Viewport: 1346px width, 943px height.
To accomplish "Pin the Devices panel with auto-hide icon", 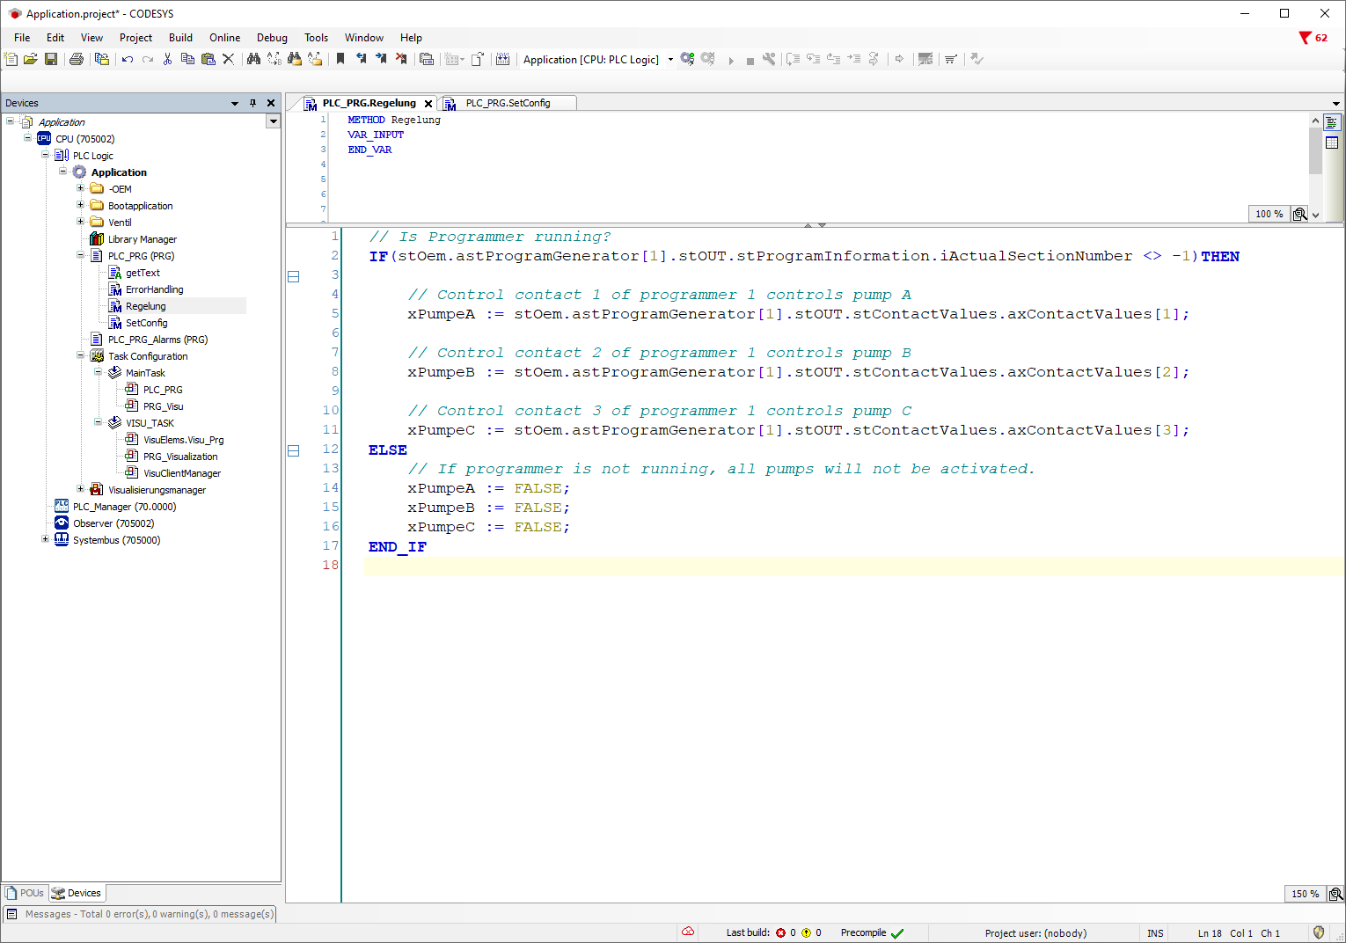I will coord(252,103).
